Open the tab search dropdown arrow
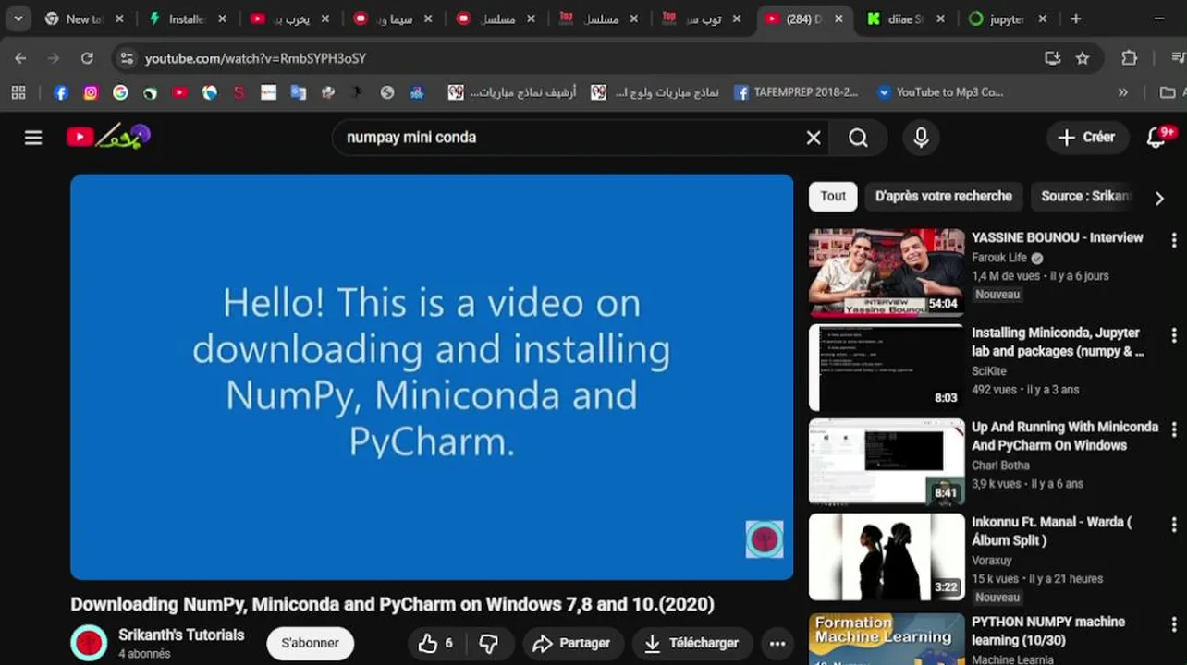Screen dimensions: 1187x665 click(18, 18)
